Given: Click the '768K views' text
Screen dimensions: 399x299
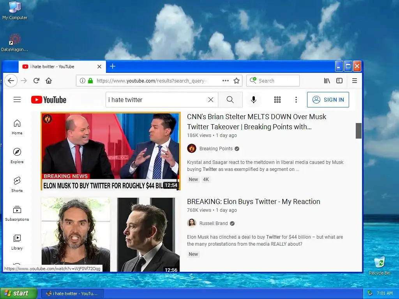Looking at the screenshot, I should (199, 210).
